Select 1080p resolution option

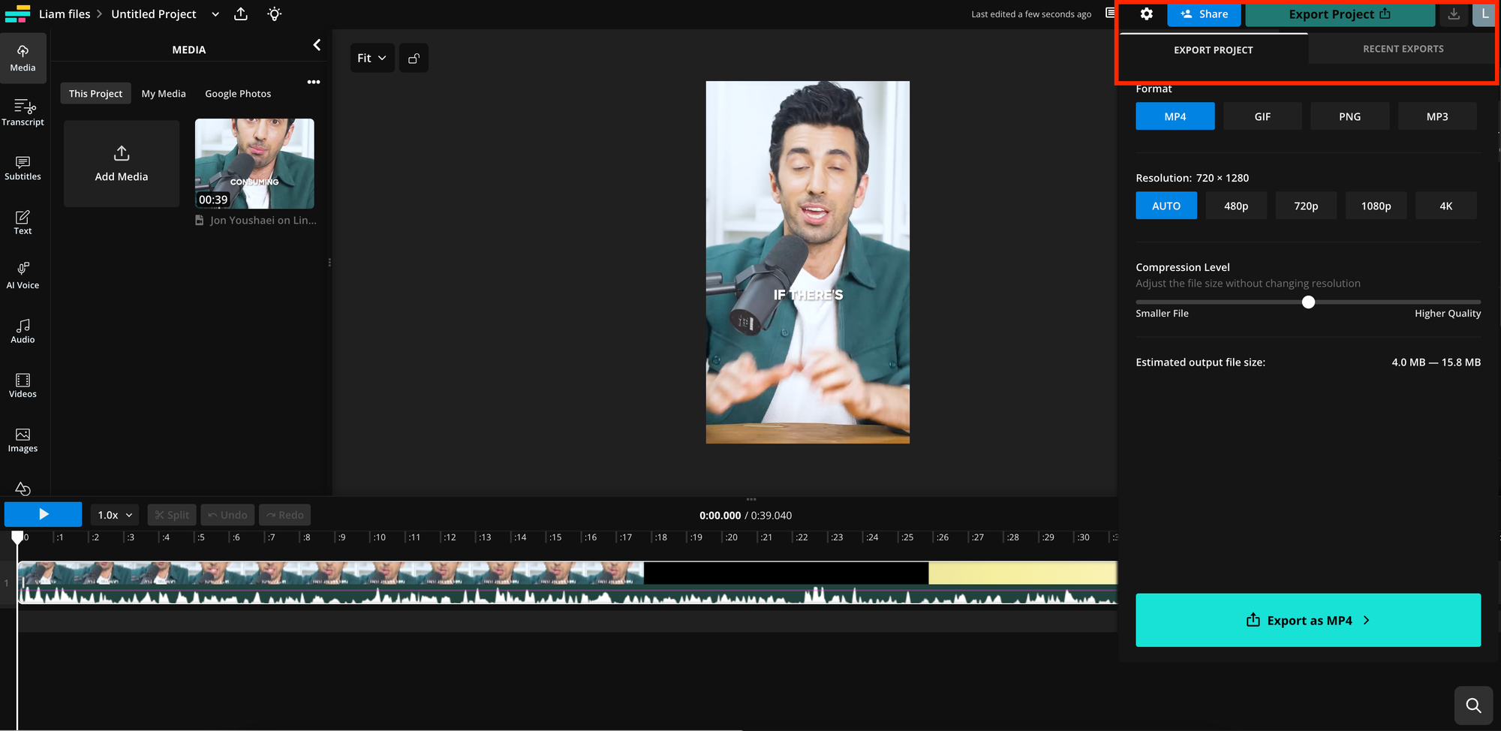coord(1376,205)
